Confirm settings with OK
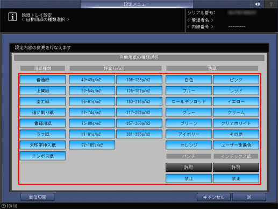 click(249, 197)
